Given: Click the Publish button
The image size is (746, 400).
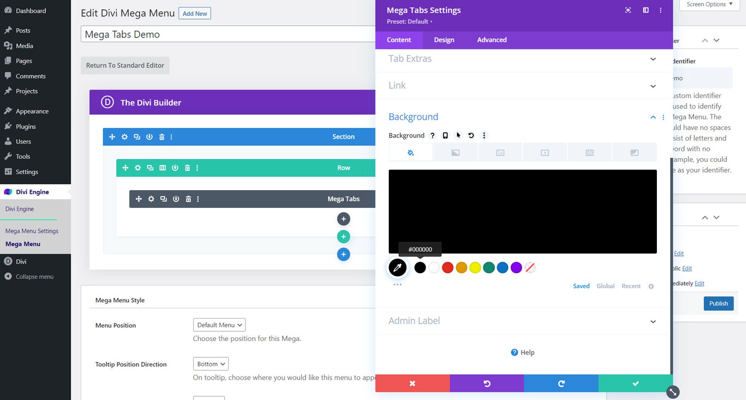Looking at the screenshot, I should click(x=719, y=304).
